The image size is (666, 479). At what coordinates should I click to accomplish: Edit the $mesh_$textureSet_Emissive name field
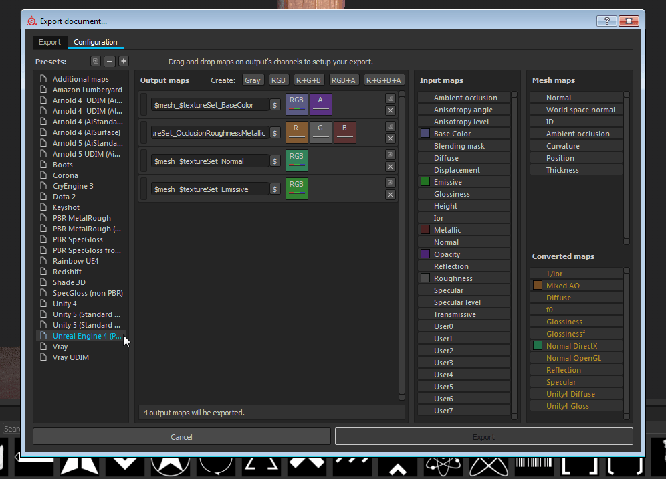point(209,189)
